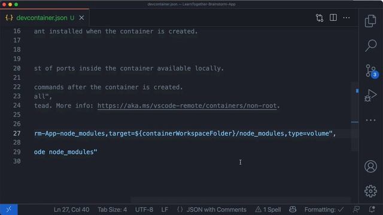Image resolution: width=383 pixels, height=215 pixels.
Task: Open the feedback icon in status bar
Action: coord(357,210)
